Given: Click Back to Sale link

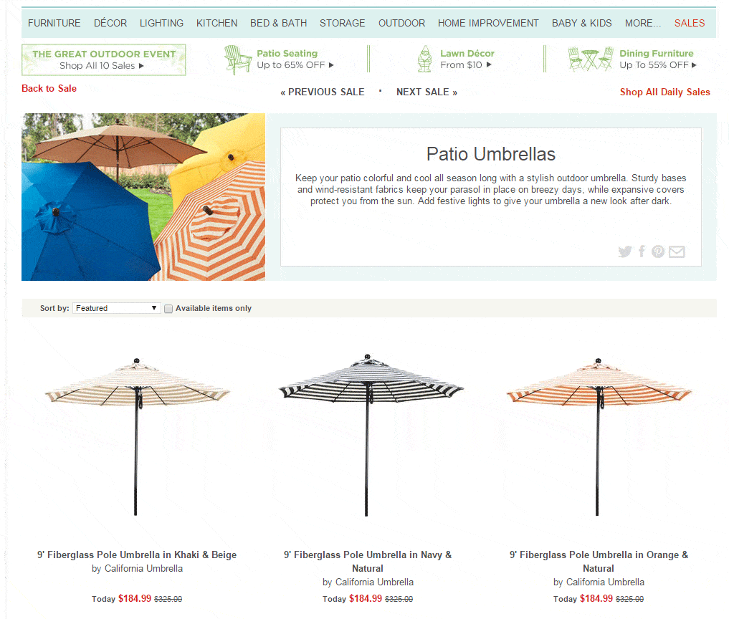Looking at the screenshot, I should (49, 88).
